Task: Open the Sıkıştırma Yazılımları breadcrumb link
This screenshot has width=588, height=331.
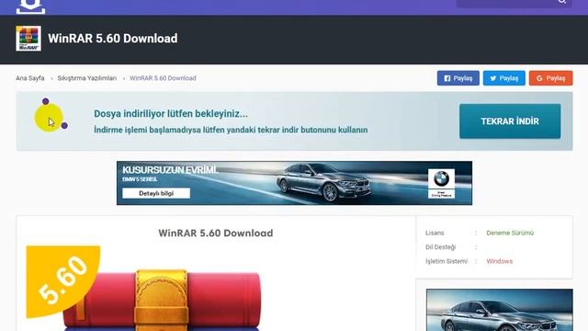Action: pyautogui.click(x=87, y=78)
